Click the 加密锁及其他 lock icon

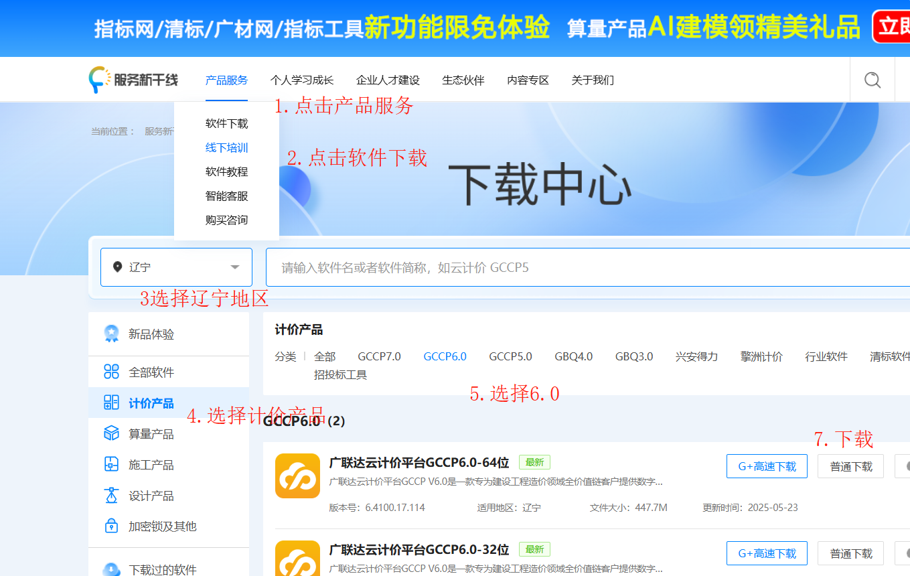111,526
